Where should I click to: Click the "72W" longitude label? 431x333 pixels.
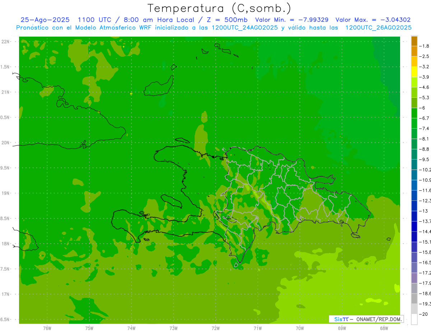click(215, 328)
